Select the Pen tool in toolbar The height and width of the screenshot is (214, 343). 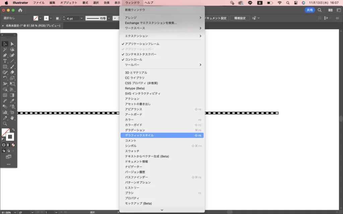[5, 55]
